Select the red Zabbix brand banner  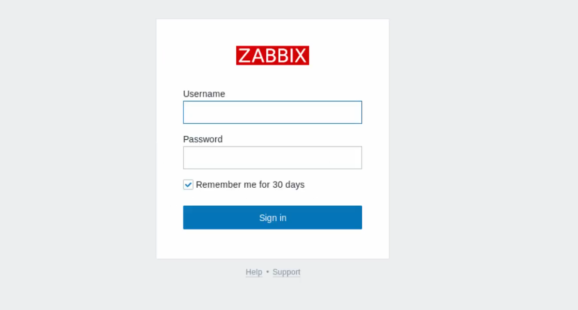[x=272, y=55]
